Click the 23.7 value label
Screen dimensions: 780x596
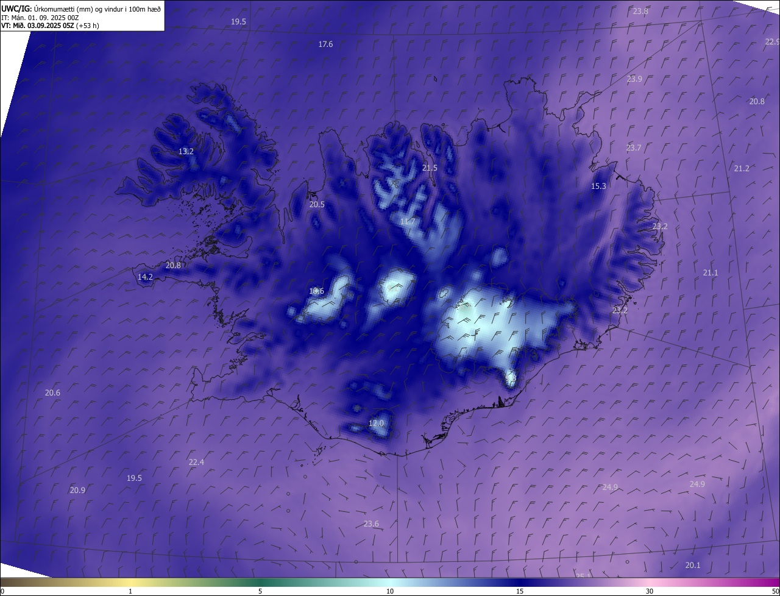click(634, 148)
